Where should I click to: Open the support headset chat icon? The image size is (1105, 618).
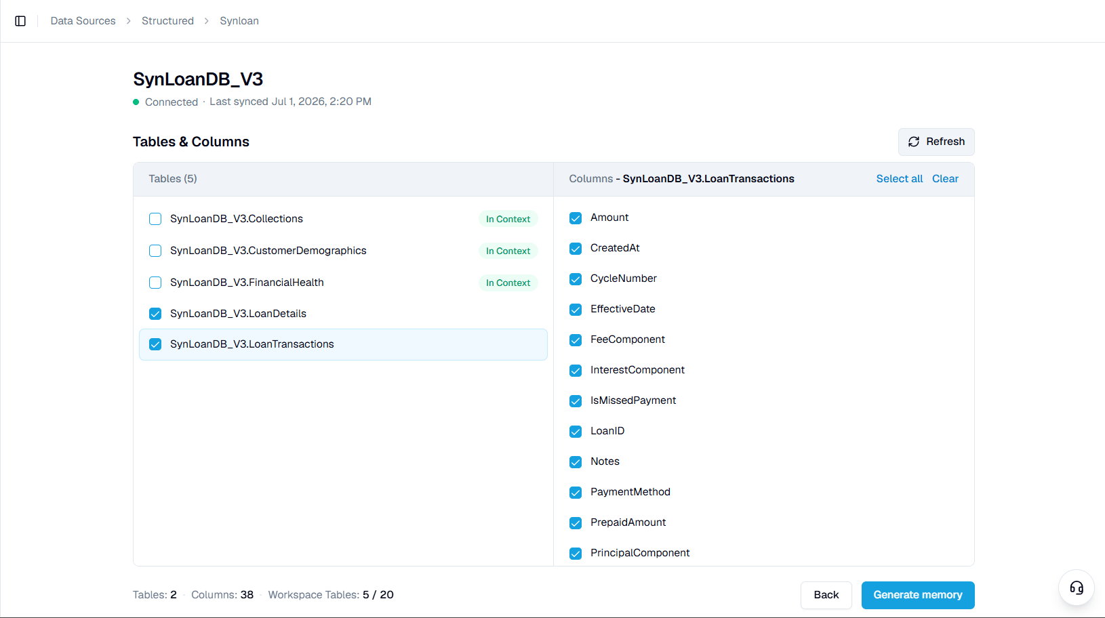1077,588
